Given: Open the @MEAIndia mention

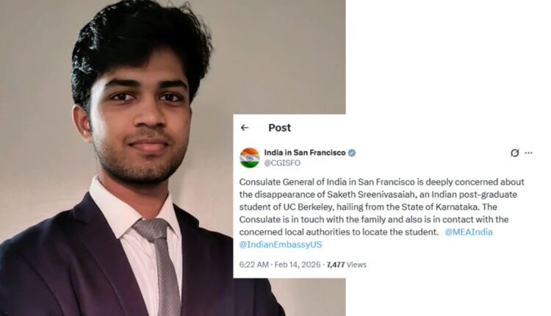Looking at the screenshot, I should [469, 232].
